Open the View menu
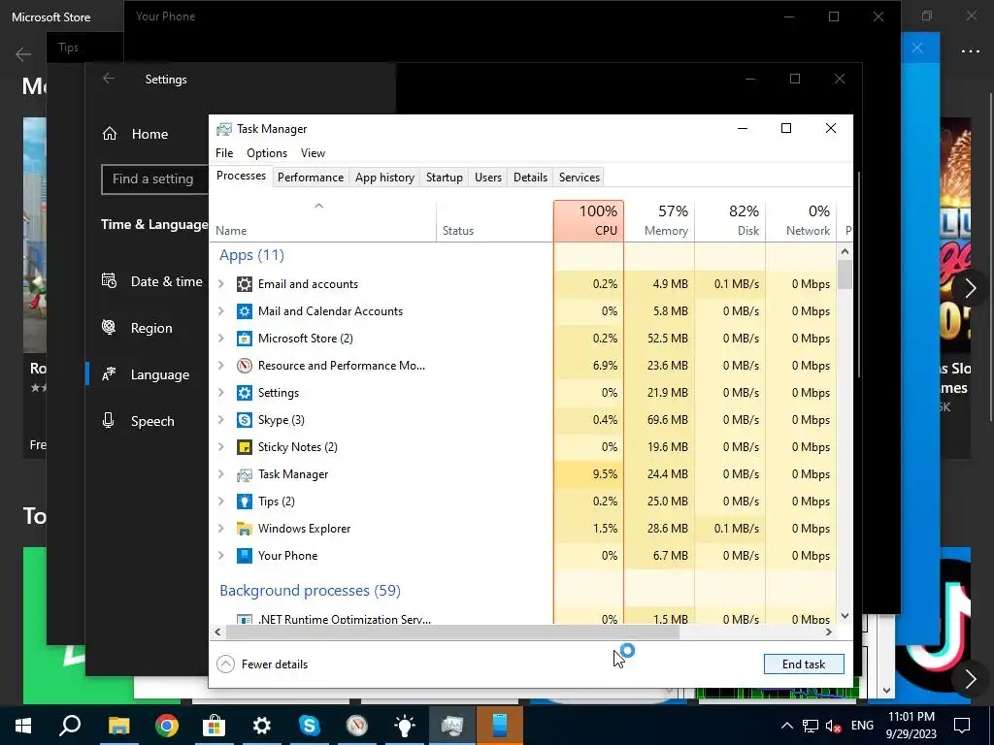This screenshot has height=745, width=994. 313,153
